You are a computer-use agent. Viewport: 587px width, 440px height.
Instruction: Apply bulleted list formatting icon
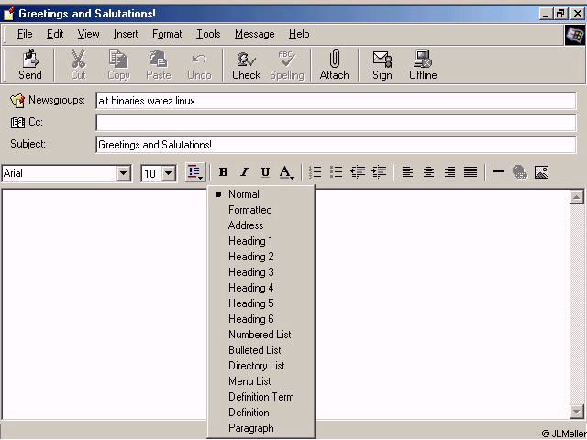click(337, 172)
